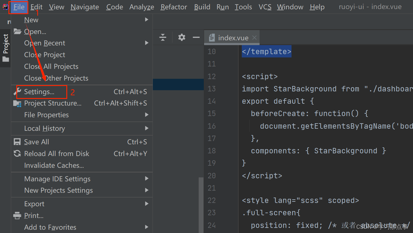The width and height of the screenshot is (413, 233).
Task: Open the Window menu
Action: coord(290,7)
